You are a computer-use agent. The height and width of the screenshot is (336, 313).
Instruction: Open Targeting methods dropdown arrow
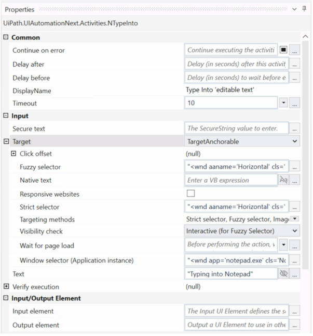(x=295, y=219)
